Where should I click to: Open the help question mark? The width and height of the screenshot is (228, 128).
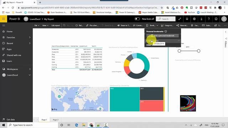tap(209, 19)
